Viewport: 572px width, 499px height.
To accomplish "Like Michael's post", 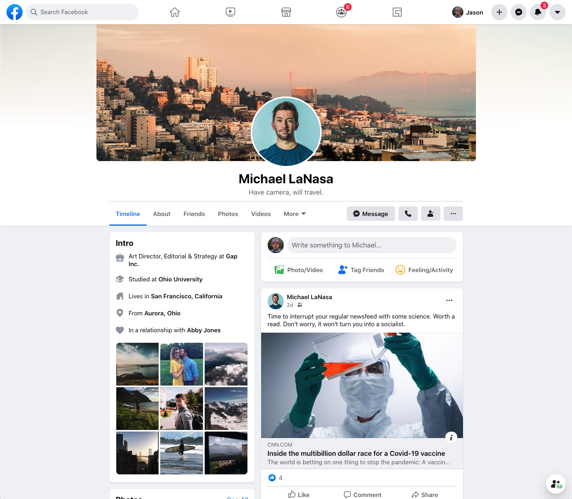I will click(299, 495).
